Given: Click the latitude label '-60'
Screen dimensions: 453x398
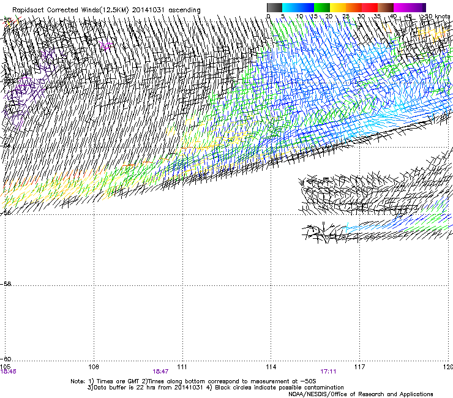Looking at the screenshot, I should click(x=6, y=359).
